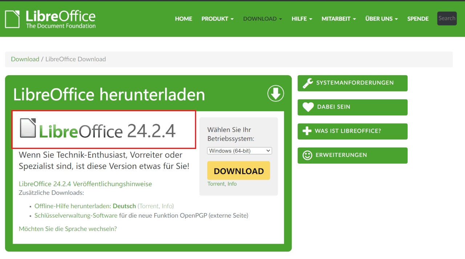
Task: Click the wrench icon beside Systemanforderungen
Action: tap(308, 83)
